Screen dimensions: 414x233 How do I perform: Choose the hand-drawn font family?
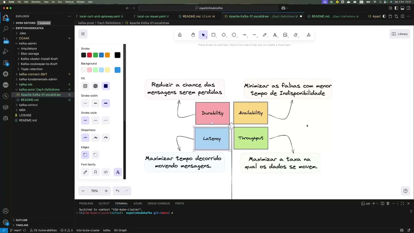coord(85,172)
